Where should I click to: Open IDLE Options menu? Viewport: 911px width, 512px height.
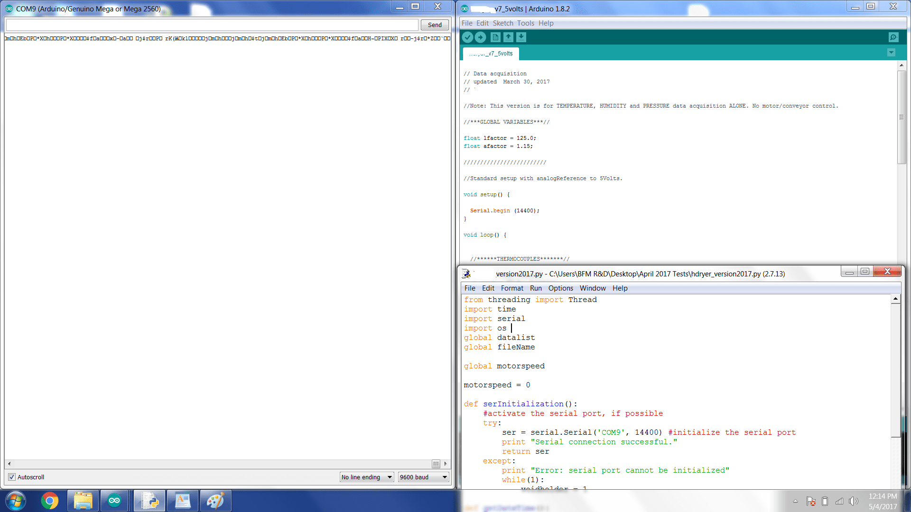tap(561, 288)
